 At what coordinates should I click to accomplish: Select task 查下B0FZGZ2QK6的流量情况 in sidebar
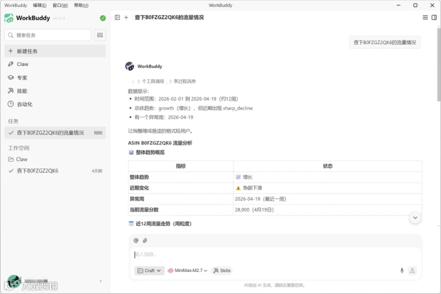point(55,133)
